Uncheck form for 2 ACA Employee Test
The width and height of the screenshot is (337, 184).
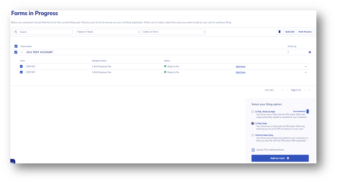tap(21, 72)
